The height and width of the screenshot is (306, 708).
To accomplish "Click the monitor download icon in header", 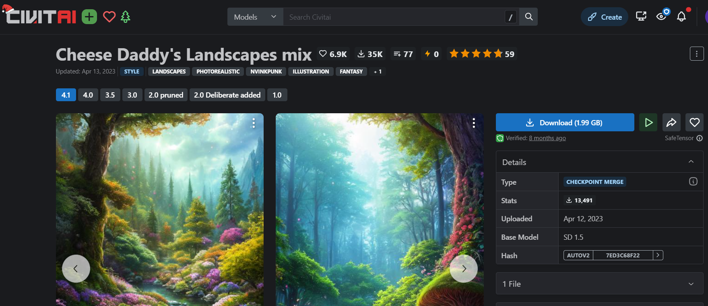I will click(641, 16).
